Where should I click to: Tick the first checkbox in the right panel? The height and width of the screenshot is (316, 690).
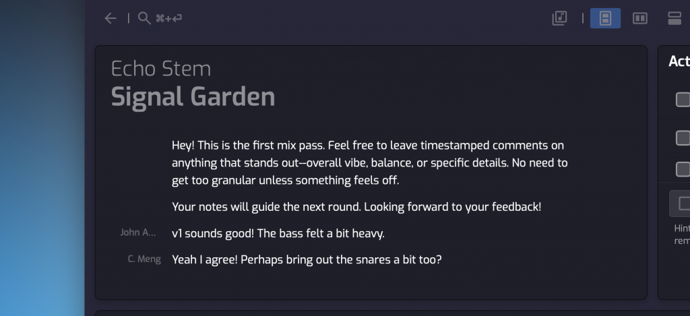pos(683,100)
